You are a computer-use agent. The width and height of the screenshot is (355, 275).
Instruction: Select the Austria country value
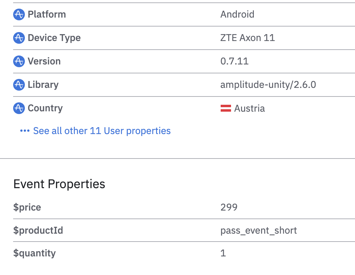tap(249, 109)
